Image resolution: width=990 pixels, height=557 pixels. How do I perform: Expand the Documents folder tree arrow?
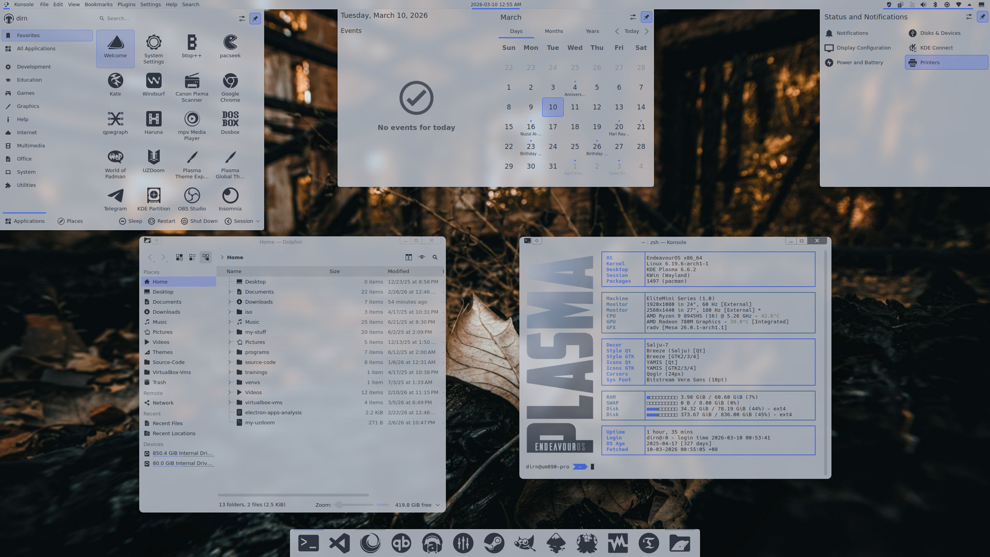(x=229, y=292)
